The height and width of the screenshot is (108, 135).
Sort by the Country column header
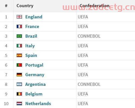click(x=25, y=6)
